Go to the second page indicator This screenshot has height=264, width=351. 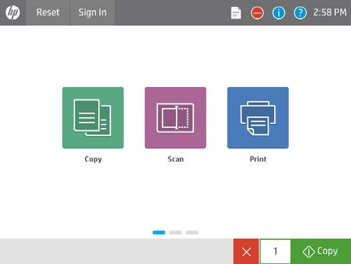point(175,233)
